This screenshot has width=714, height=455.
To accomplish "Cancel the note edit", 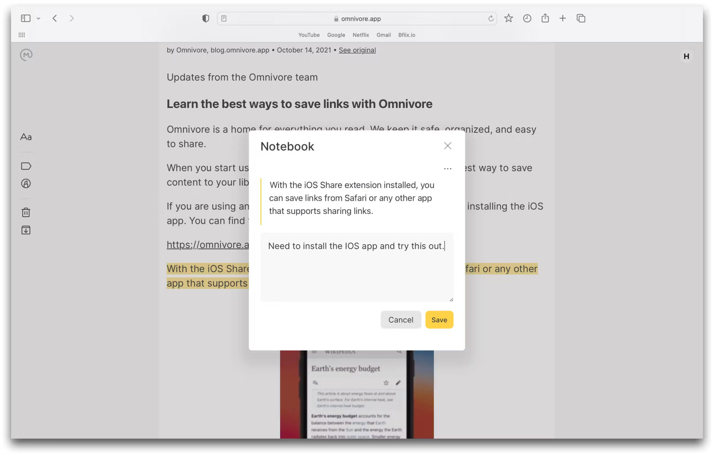I will point(401,320).
